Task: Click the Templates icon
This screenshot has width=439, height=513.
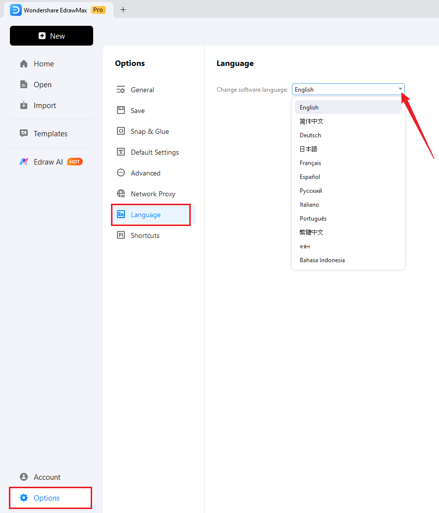Action: coord(24,133)
